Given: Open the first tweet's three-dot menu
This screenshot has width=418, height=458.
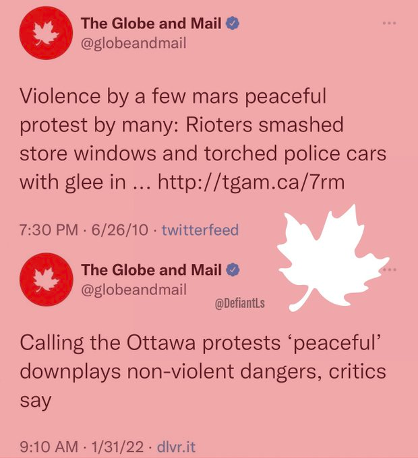Looking at the screenshot, I should 390,23.
